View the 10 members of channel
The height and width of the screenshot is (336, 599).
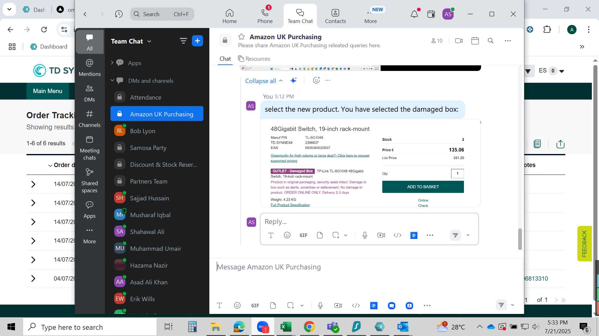click(437, 41)
